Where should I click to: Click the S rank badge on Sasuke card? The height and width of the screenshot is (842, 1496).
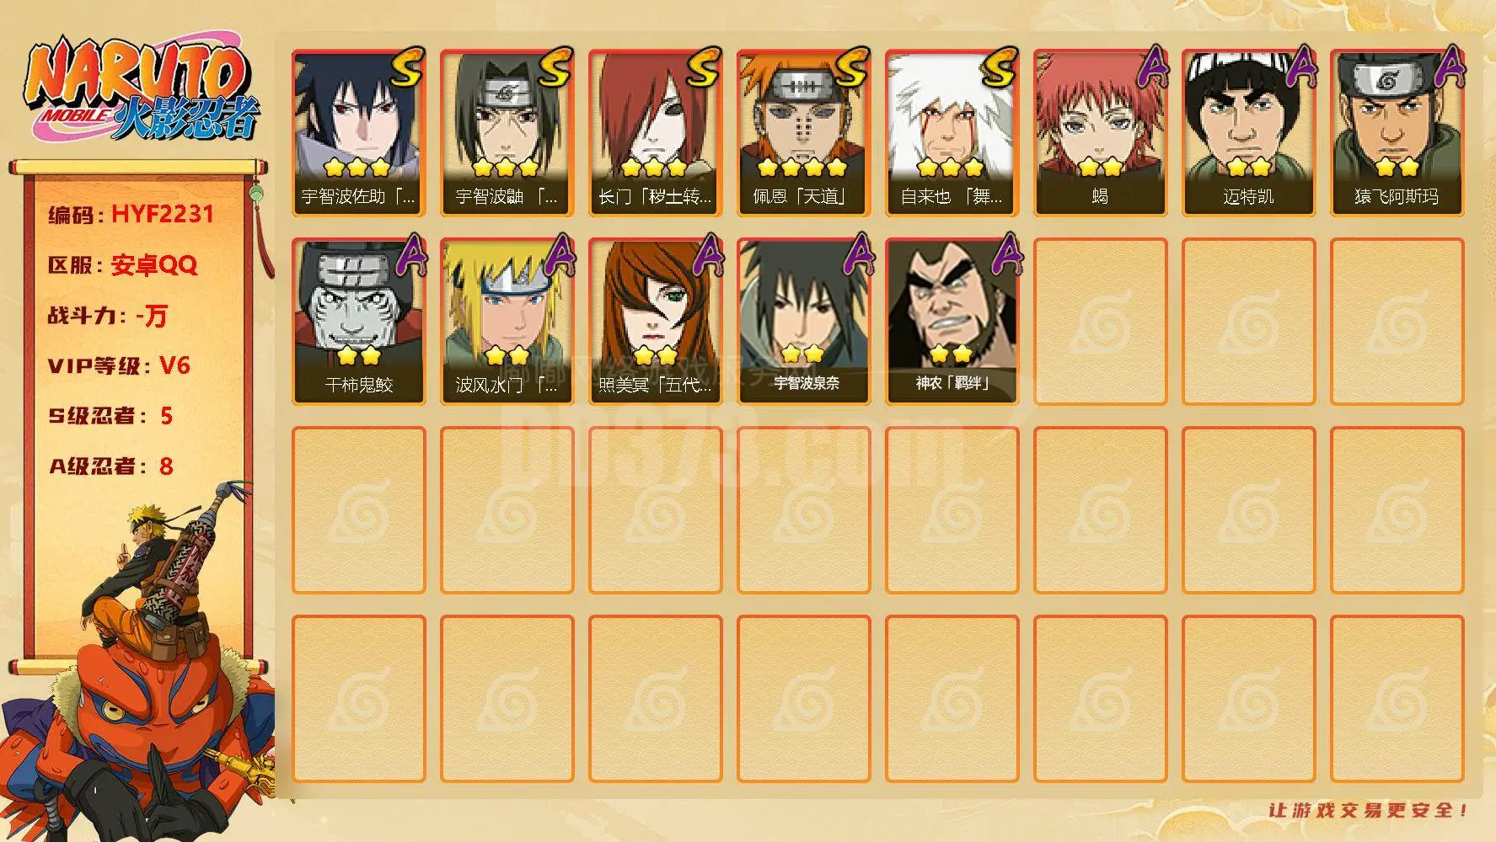(405, 68)
